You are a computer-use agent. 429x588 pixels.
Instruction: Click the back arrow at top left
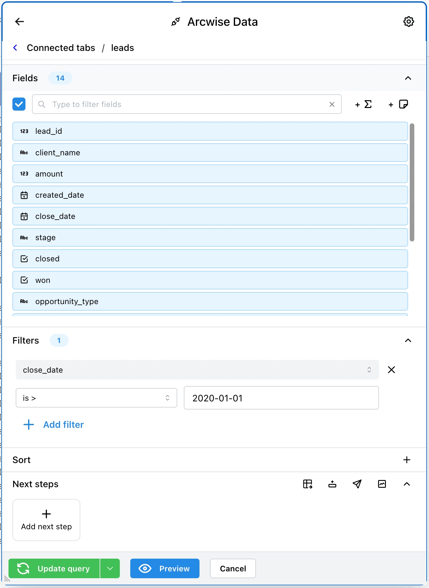tap(20, 22)
